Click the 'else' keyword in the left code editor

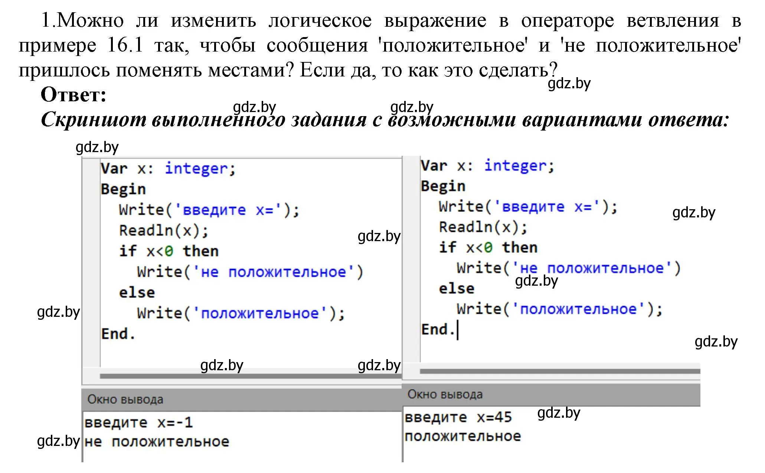click(x=137, y=293)
